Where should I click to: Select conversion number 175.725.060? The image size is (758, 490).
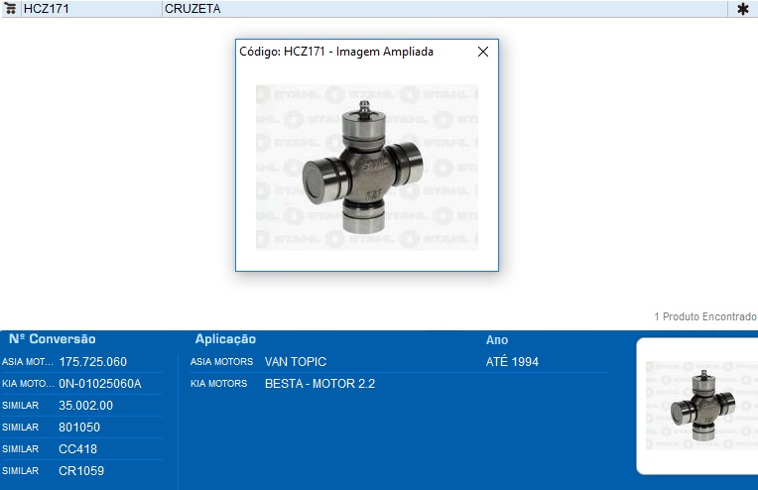(93, 362)
